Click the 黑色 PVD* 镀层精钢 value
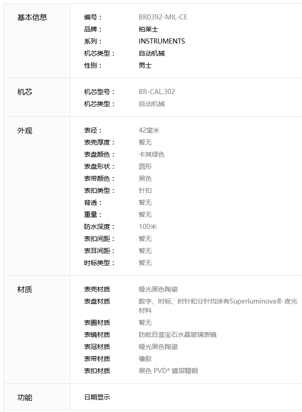The image size is (302, 412). tap(168, 371)
